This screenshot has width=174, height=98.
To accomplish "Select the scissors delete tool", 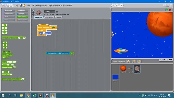I will click(x=116, y=5).
